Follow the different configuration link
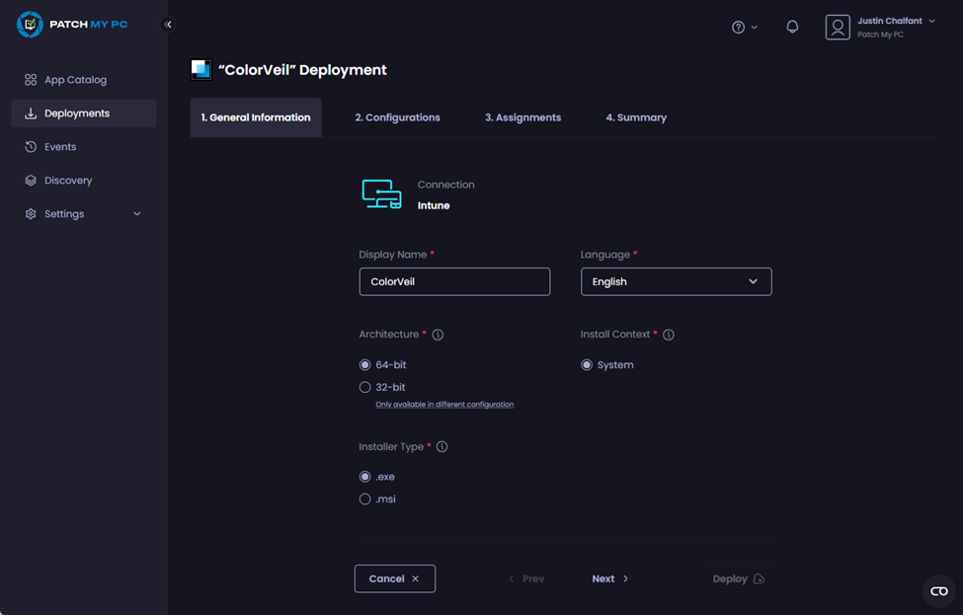 (x=444, y=404)
